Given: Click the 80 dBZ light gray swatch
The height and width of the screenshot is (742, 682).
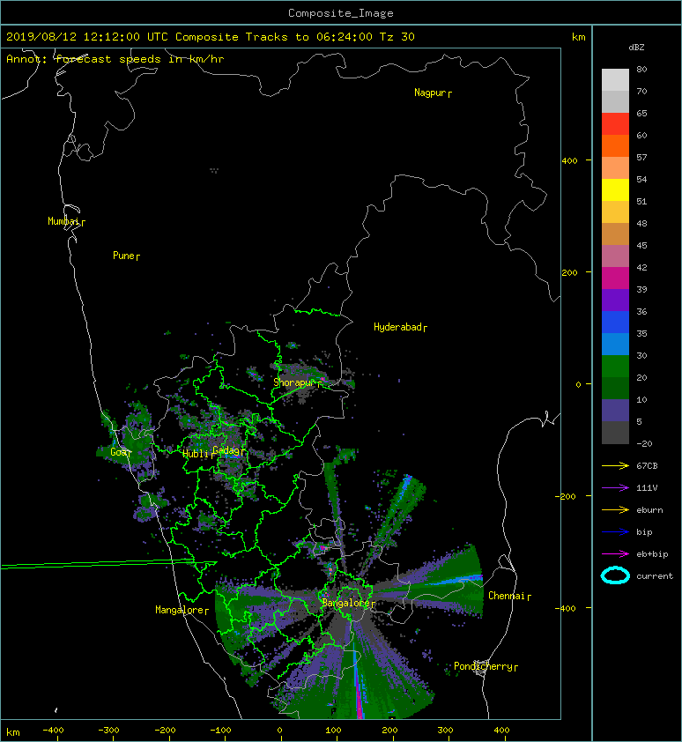Looking at the screenshot, I should (615, 80).
